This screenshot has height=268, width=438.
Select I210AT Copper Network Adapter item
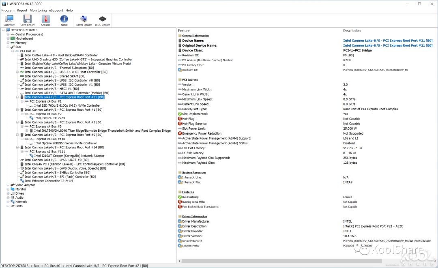tap(69, 156)
